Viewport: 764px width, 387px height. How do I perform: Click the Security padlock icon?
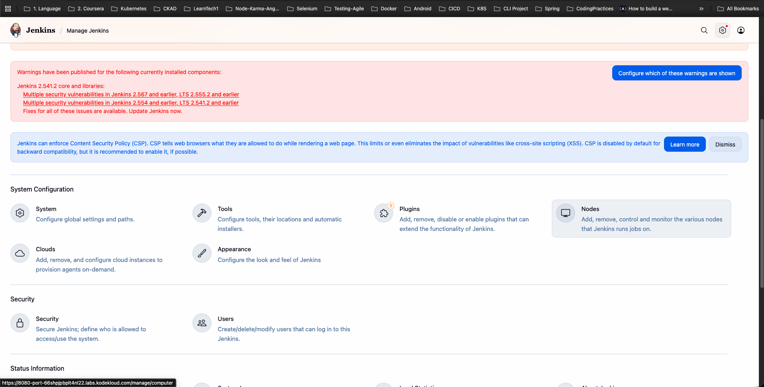(x=20, y=323)
